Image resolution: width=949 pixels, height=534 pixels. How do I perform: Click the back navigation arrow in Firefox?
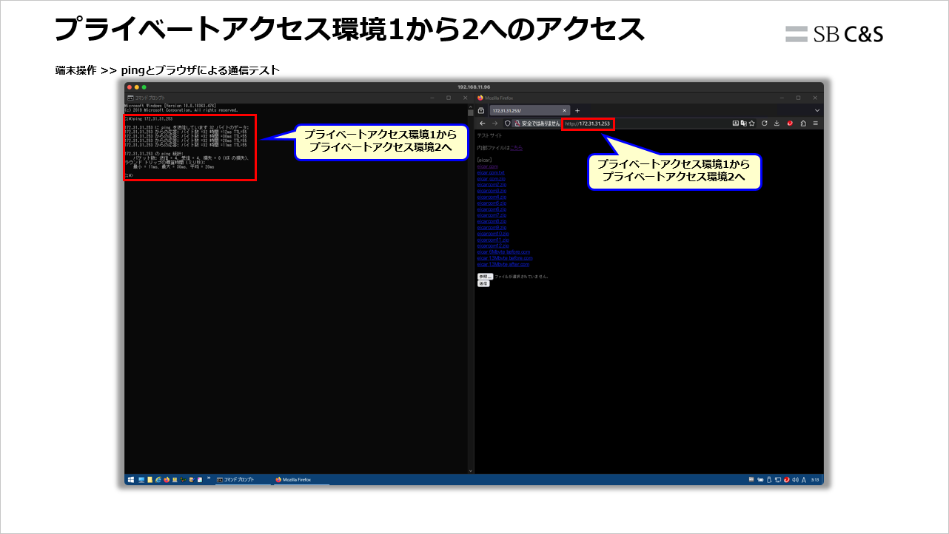(483, 123)
